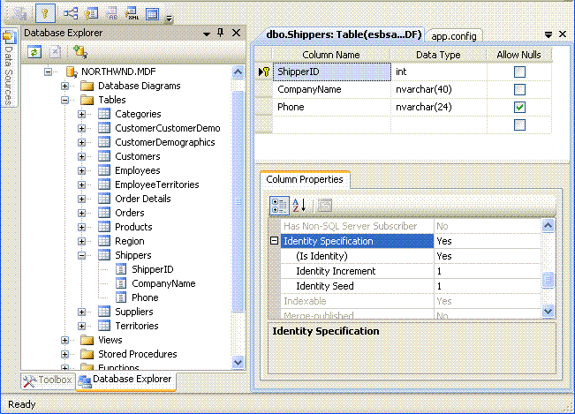The height and width of the screenshot is (414, 575).
Task: Collapse the NORTHWND.MDF database node
Action: tap(48, 72)
